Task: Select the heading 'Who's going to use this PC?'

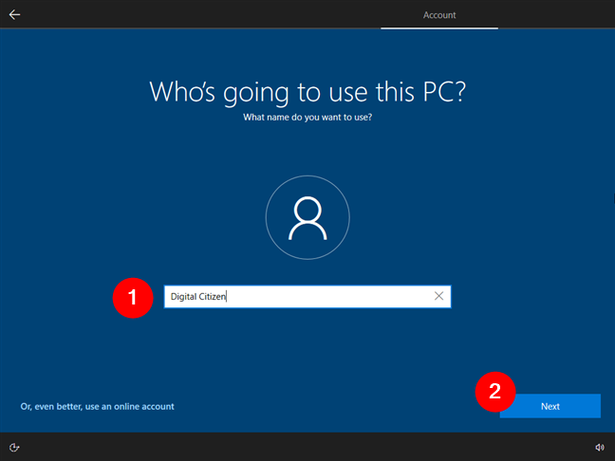Action: coord(307,92)
